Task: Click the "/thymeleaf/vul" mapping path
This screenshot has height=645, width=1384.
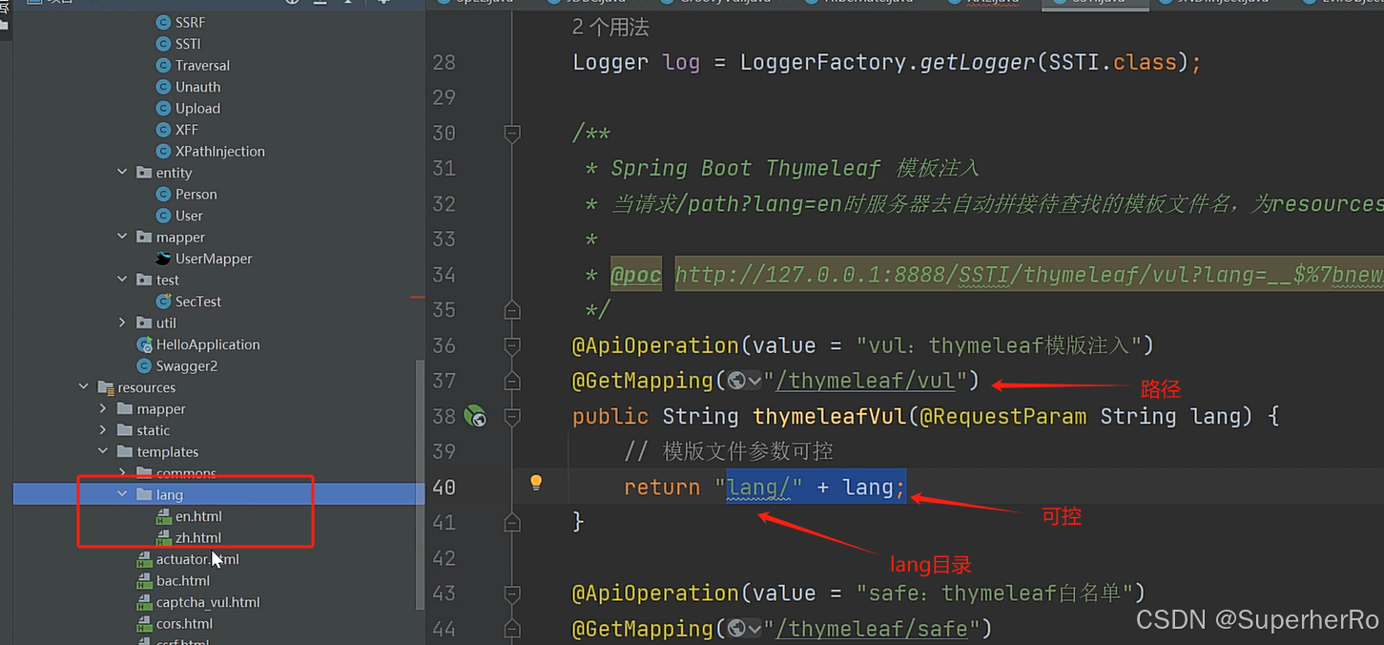Action: [865, 381]
